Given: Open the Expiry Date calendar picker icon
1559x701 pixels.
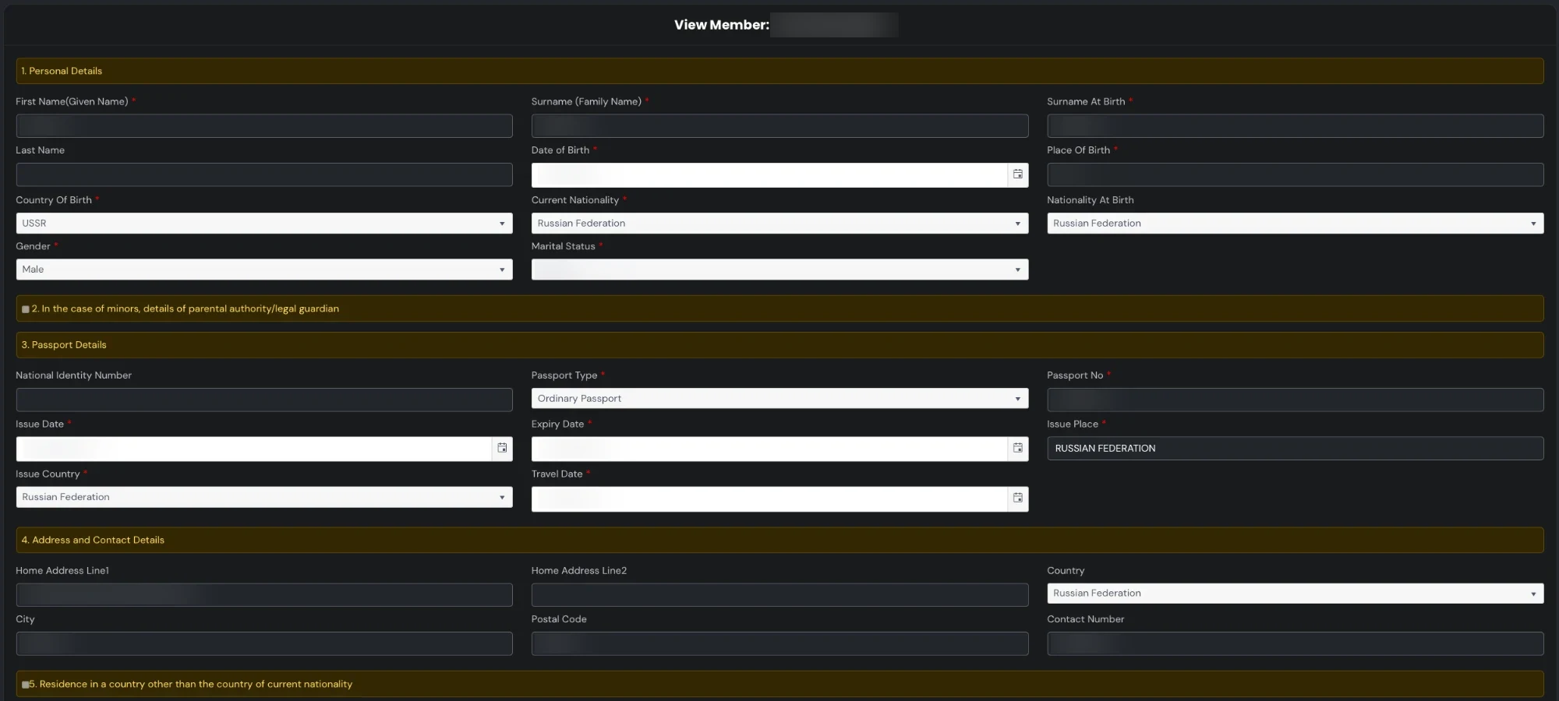Looking at the screenshot, I should [x=1017, y=449].
